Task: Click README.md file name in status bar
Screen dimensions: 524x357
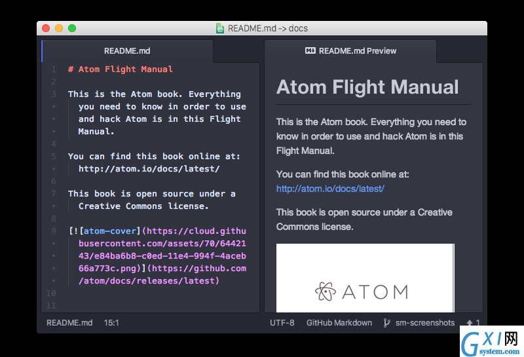Action: pos(69,323)
